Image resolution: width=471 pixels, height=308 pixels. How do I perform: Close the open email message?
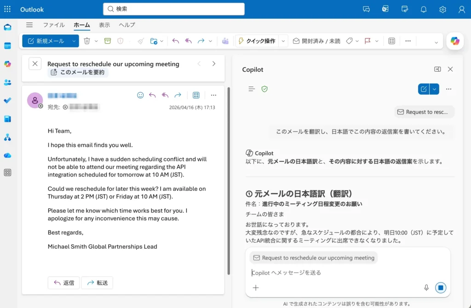point(35,63)
